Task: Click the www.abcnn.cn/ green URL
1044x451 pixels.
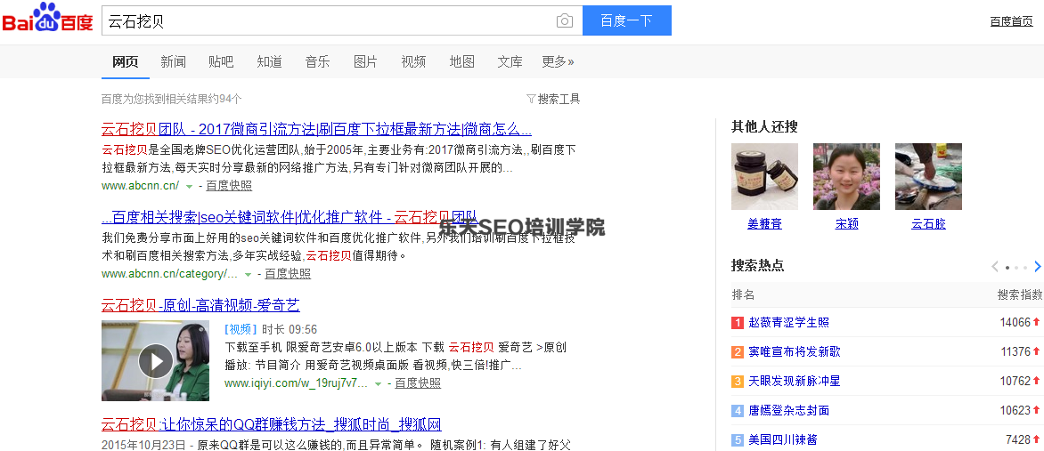Action: pyautogui.click(x=140, y=186)
